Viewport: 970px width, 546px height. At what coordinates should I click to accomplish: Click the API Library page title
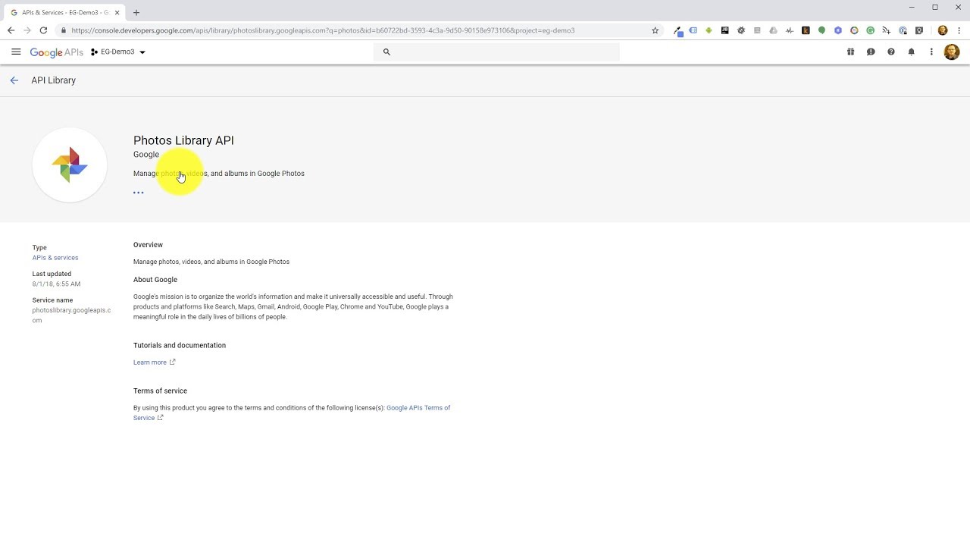53,80
